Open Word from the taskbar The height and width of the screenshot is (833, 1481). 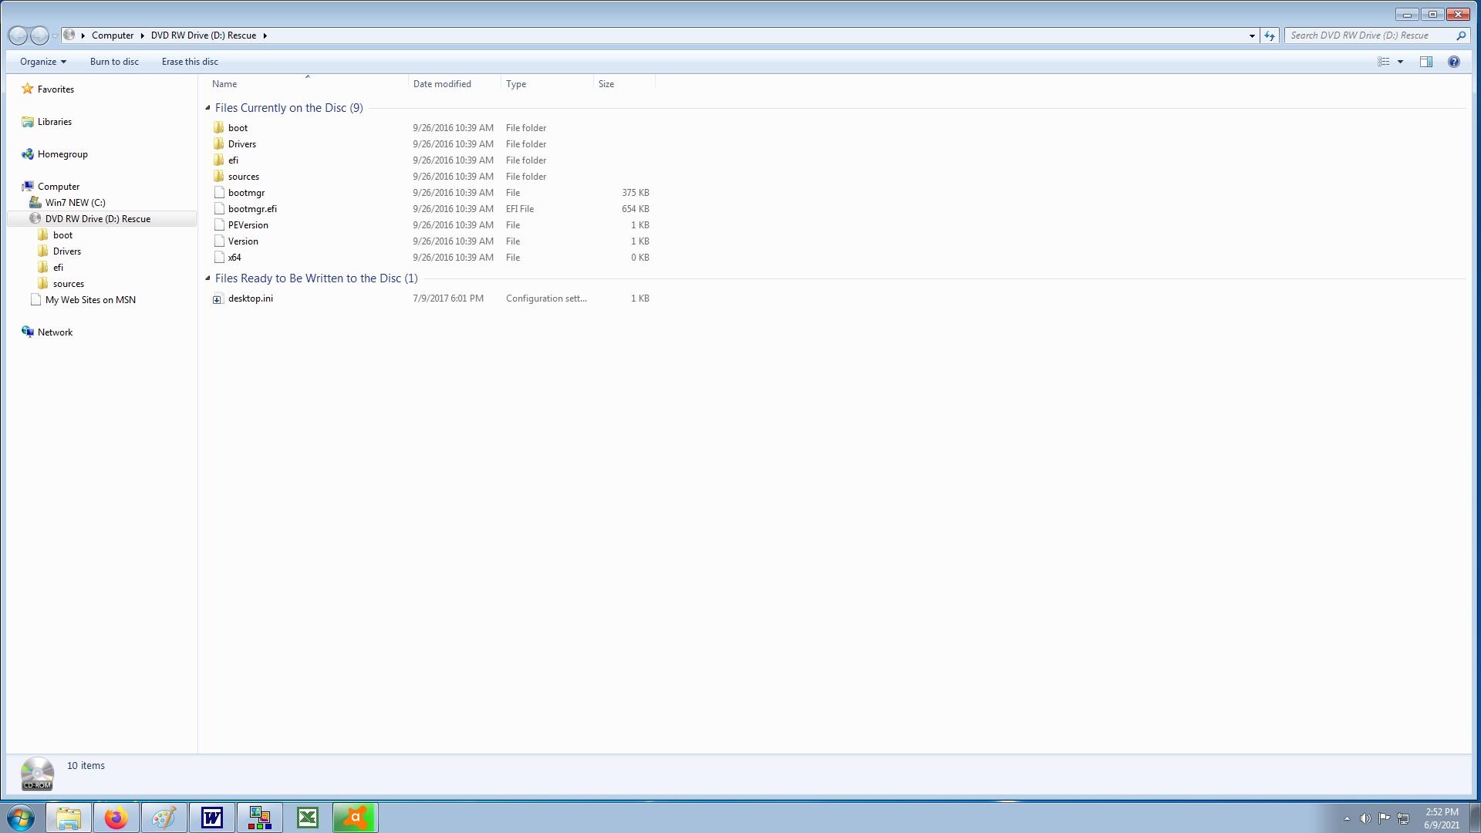click(212, 818)
